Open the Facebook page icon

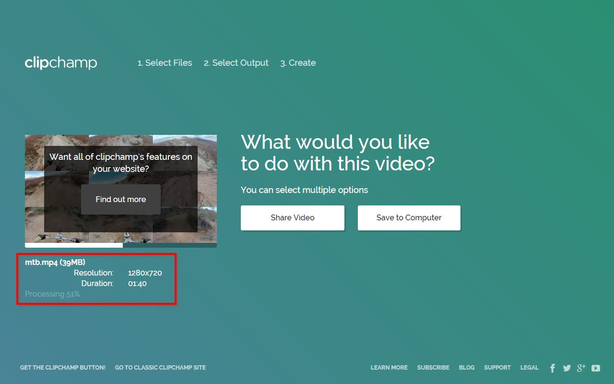[x=553, y=368]
